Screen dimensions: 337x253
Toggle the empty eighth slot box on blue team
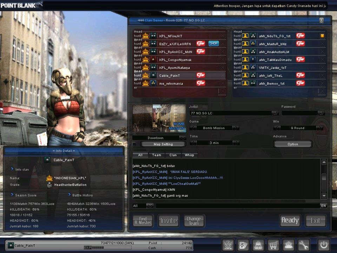coord(322,91)
